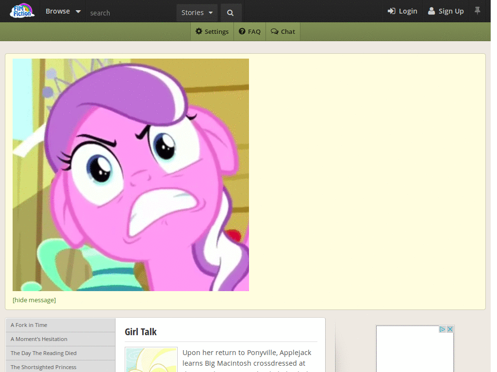The height and width of the screenshot is (372, 497).
Task: Open the Sign Up link
Action: click(446, 12)
